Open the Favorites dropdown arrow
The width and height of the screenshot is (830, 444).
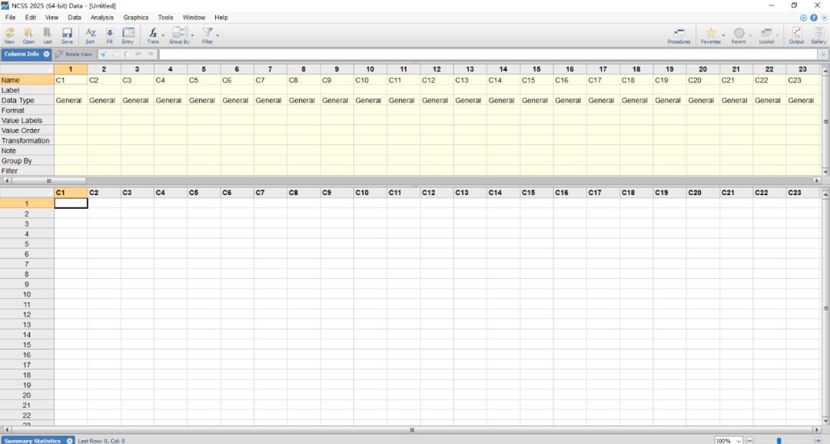click(x=722, y=35)
